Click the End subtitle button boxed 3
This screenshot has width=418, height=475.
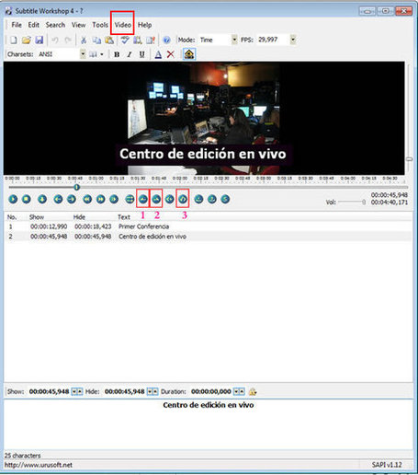(x=183, y=199)
